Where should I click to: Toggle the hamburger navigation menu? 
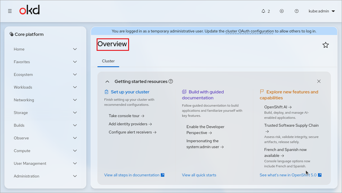point(10,11)
